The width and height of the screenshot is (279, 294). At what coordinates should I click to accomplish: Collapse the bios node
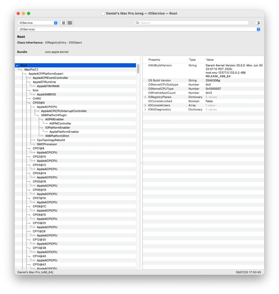coord(29,91)
